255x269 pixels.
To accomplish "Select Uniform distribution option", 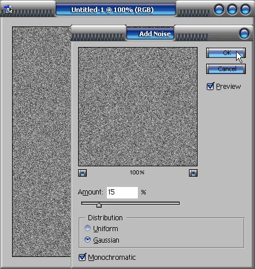I will pyautogui.click(x=88, y=228).
